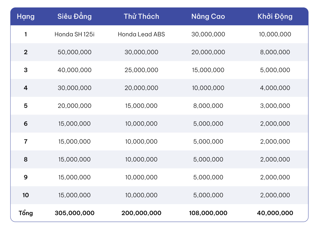
Task: Select the rank 6 row number
Action: 26,124
